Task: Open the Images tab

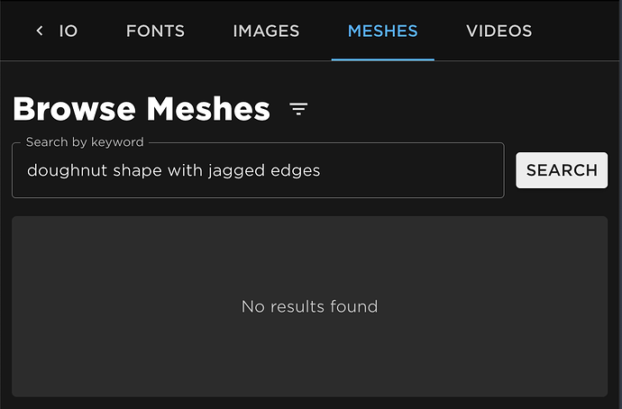Action: tap(266, 31)
